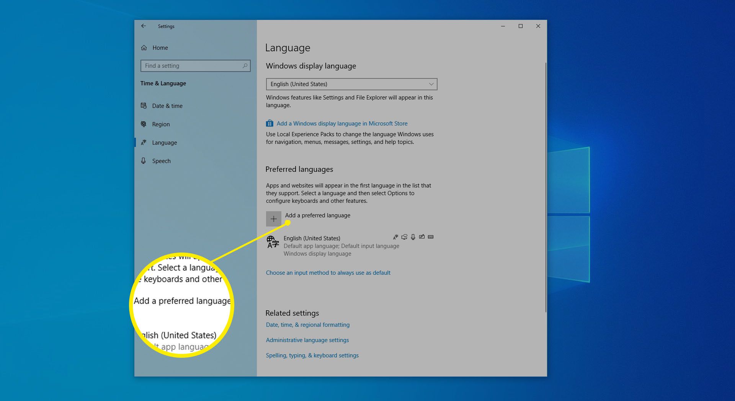Click the Home house icon
Screen dimensions: 735x401
(144, 48)
